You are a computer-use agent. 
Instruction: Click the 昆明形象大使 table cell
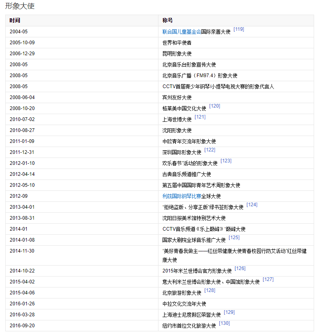[x=177, y=54]
